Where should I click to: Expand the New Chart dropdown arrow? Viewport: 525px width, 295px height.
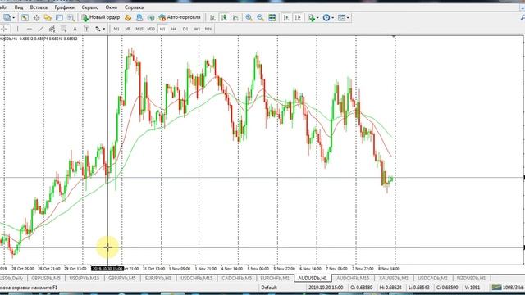pos(14,18)
